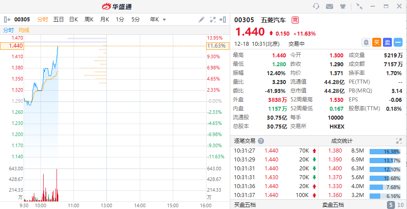Click the 10:00 time axis label
The height and width of the screenshot is (209, 407).
[41, 205]
